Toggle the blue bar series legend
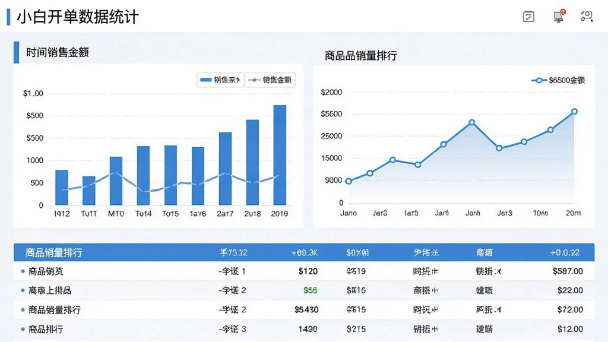The width and height of the screenshot is (608, 342). coord(220,80)
